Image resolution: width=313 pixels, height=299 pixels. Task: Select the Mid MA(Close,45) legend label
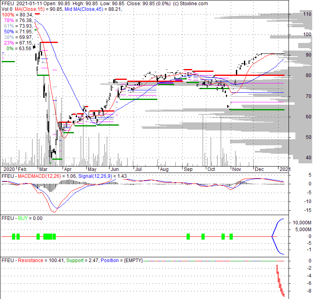coord(84,9)
